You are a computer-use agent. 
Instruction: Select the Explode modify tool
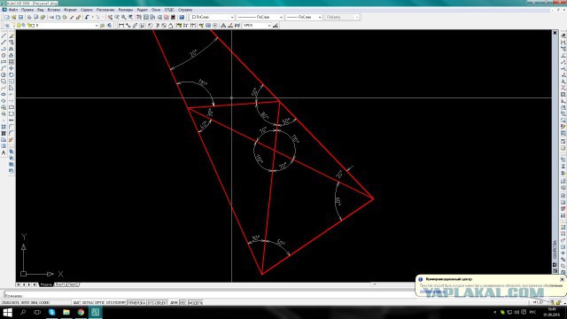pyautogui.click(x=12, y=140)
